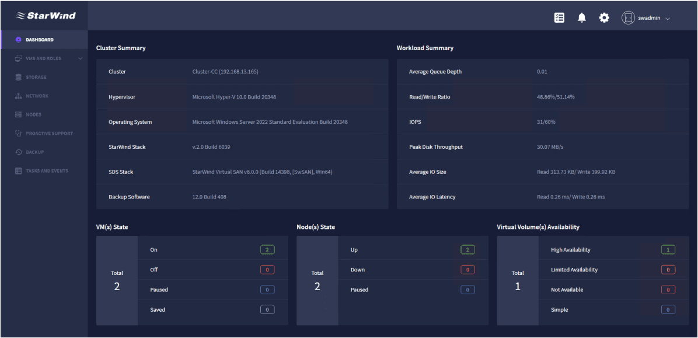Click the v.2.0 Build 6039 value
The height and width of the screenshot is (338, 698).
point(211,147)
